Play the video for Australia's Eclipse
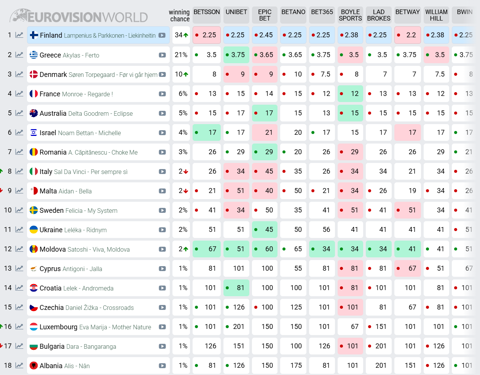The image size is (480, 375). 162,113
